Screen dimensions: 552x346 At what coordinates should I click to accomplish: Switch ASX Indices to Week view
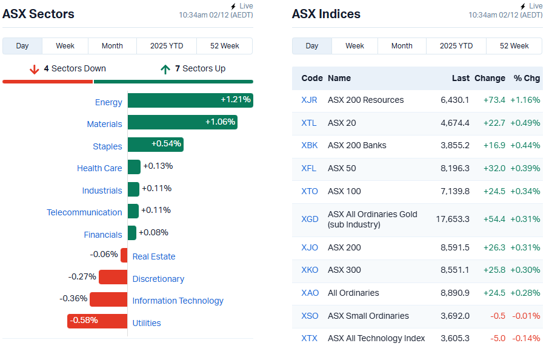click(x=355, y=46)
